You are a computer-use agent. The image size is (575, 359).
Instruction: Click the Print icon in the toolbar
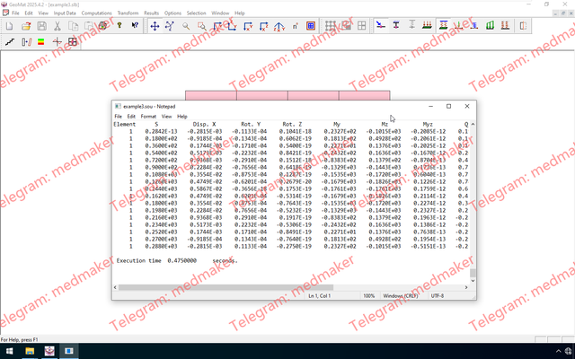pyautogui.click(x=104, y=26)
